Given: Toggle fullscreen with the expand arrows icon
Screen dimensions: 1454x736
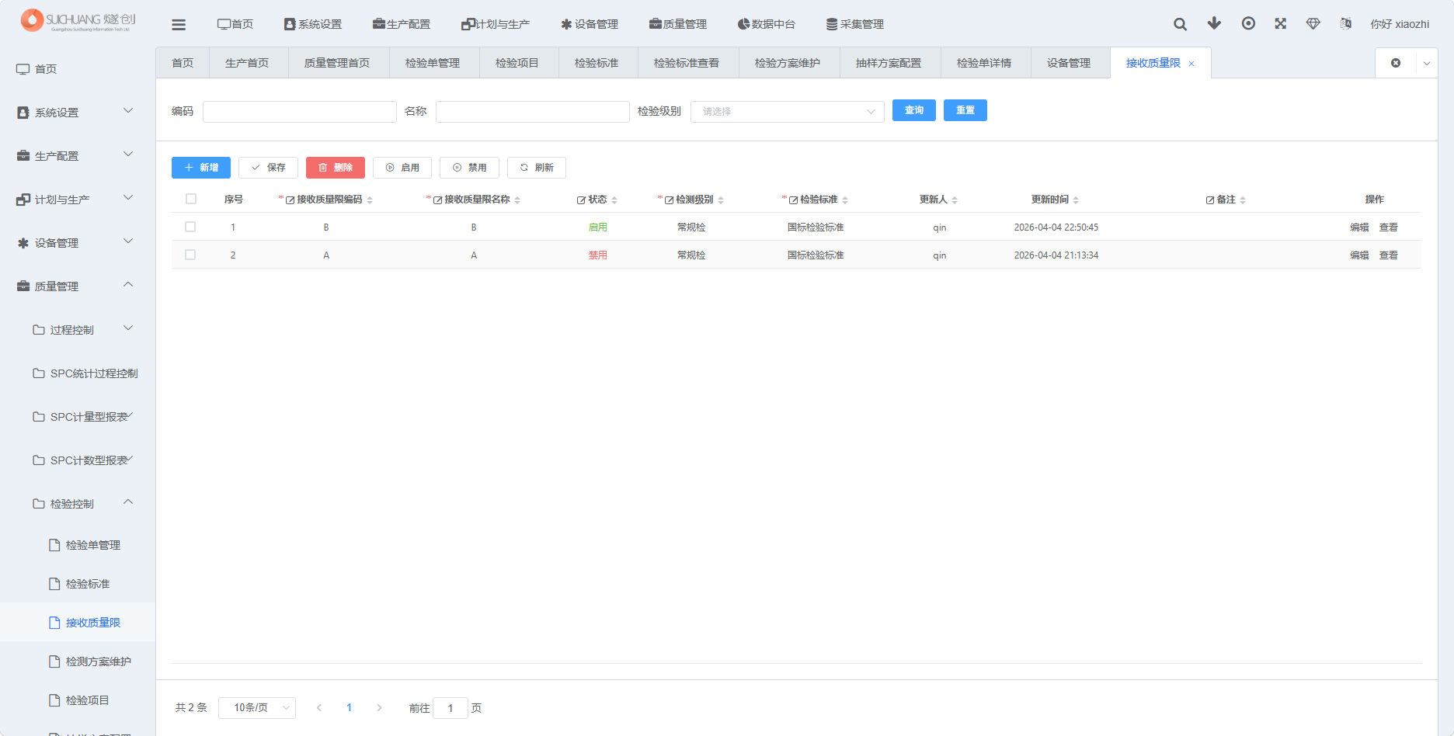Looking at the screenshot, I should tap(1281, 23).
